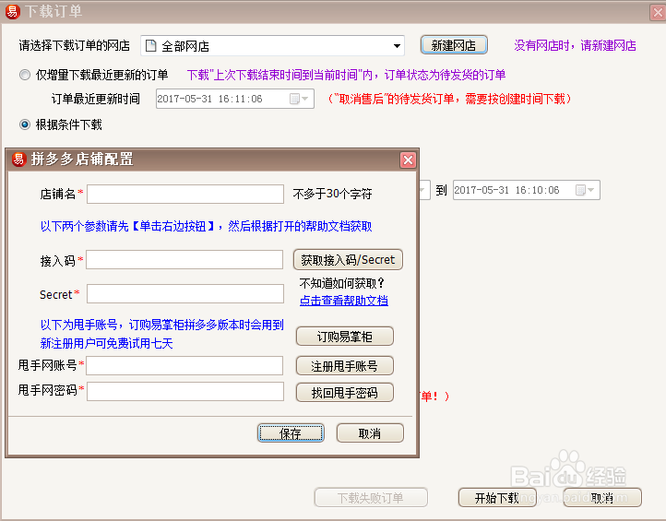Click the 新建网店 button
666x521 pixels.
pos(454,45)
